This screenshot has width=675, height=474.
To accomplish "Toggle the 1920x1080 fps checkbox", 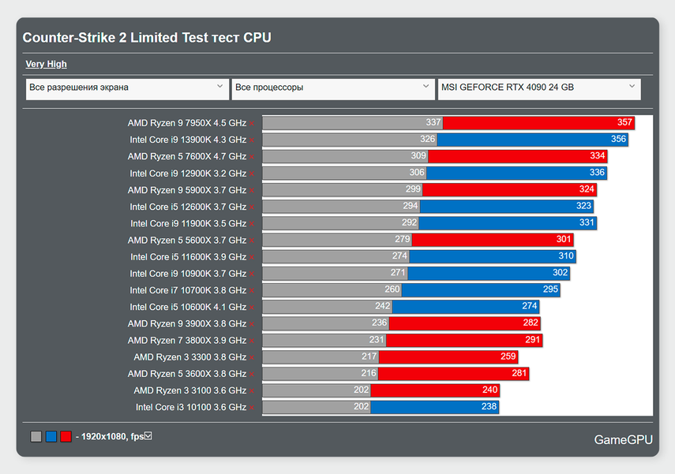I will pyautogui.click(x=148, y=435).
